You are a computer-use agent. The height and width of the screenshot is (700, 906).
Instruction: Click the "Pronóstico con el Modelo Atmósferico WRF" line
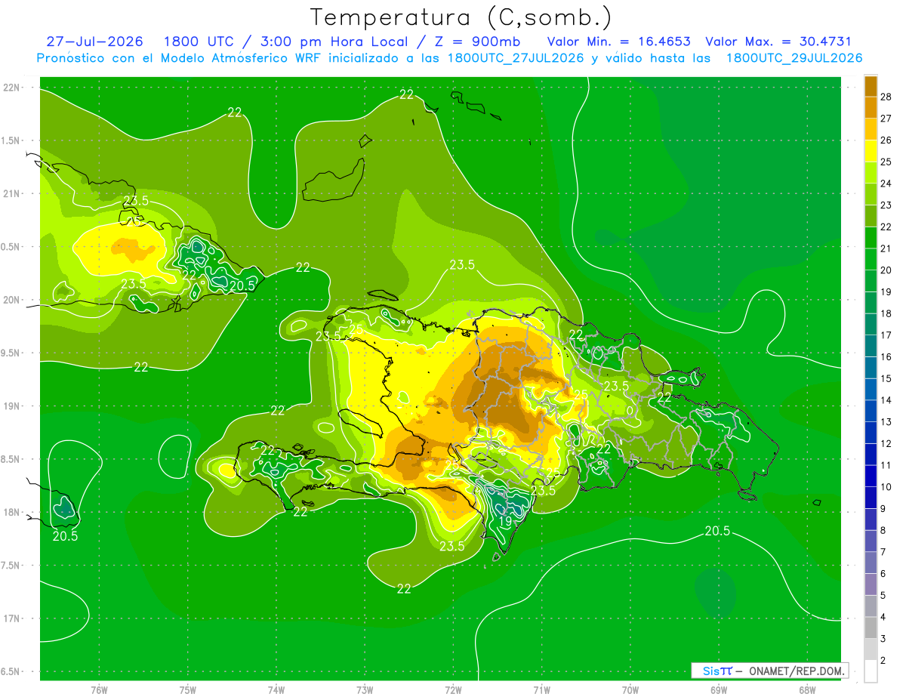point(449,58)
